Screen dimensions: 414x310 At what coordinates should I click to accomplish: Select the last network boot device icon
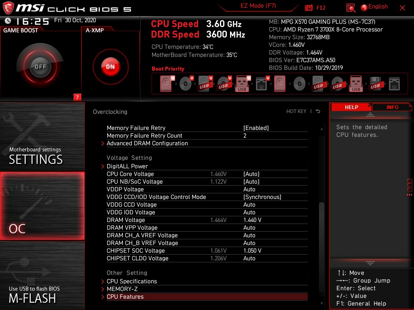point(394,84)
